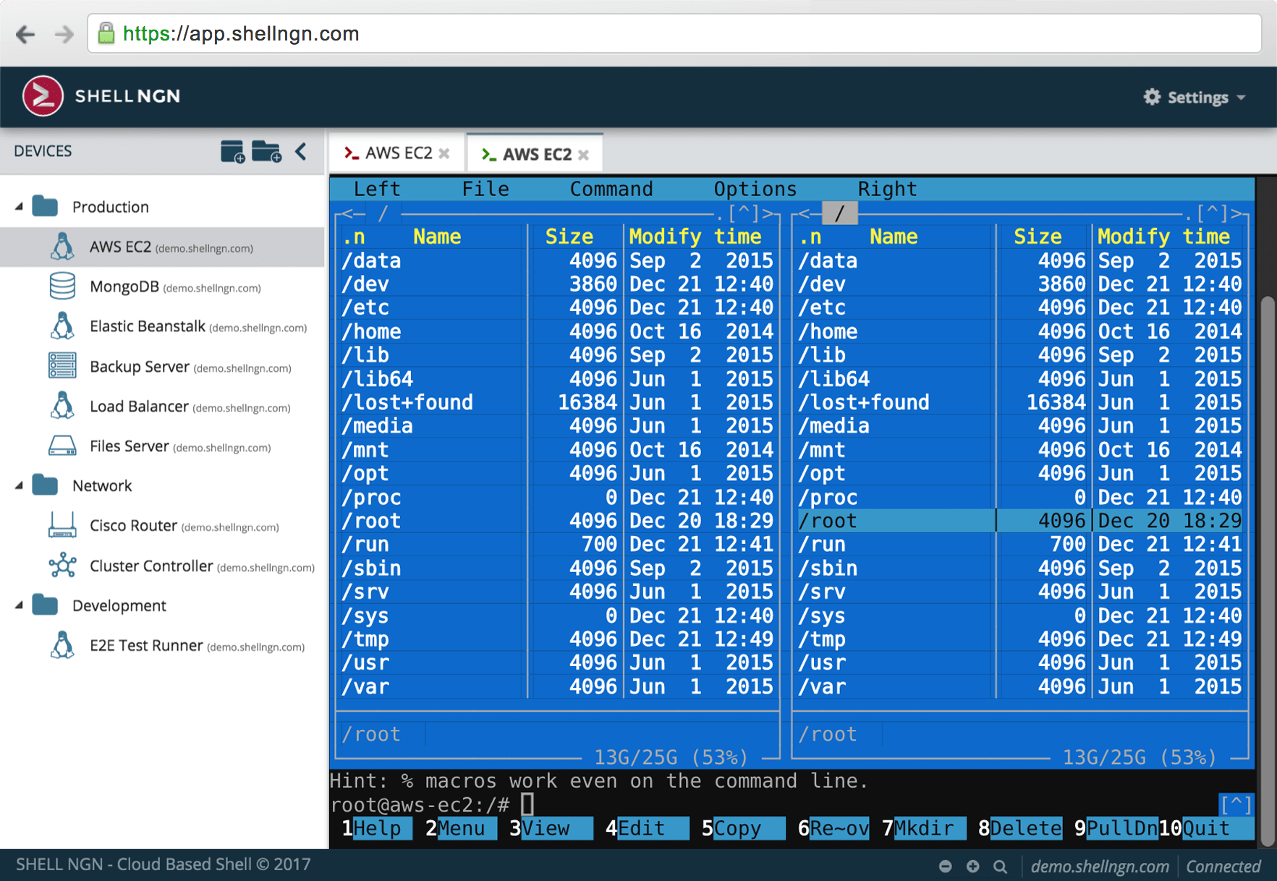Click the 5Copy function key button
1277x881 pixels.
pyautogui.click(x=741, y=828)
